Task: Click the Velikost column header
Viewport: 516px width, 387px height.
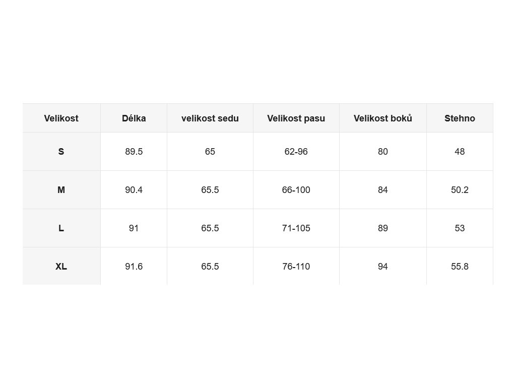Action: [61, 118]
